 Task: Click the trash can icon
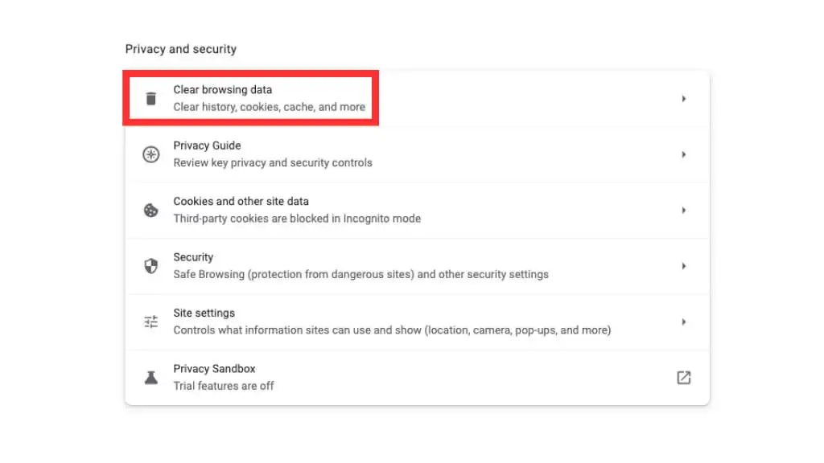(x=150, y=99)
